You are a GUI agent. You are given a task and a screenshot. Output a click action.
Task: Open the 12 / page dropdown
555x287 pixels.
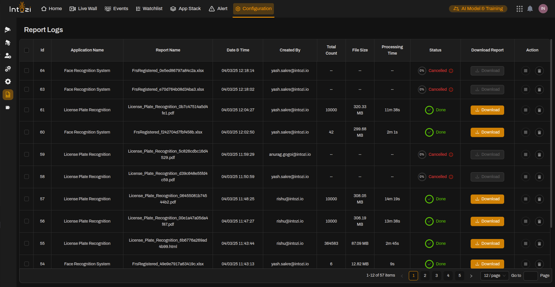pos(494,275)
